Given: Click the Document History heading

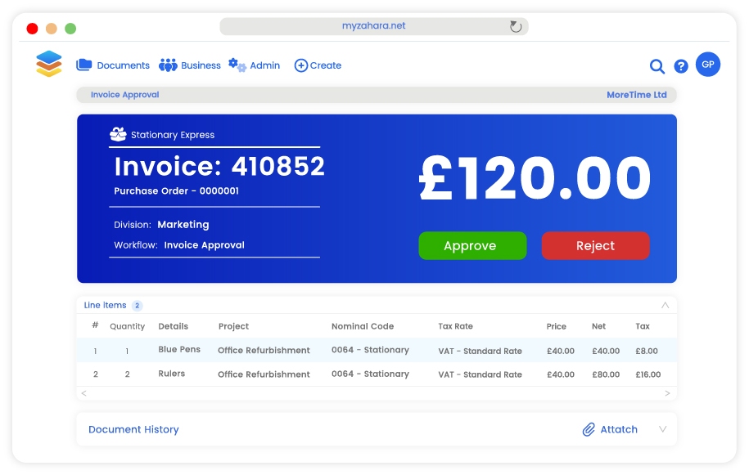Looking at the screenshot, I should 133,429.
